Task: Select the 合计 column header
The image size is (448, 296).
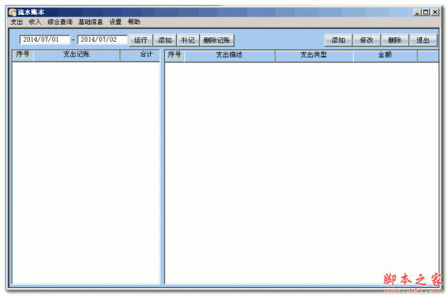Action: coord(140,55)
